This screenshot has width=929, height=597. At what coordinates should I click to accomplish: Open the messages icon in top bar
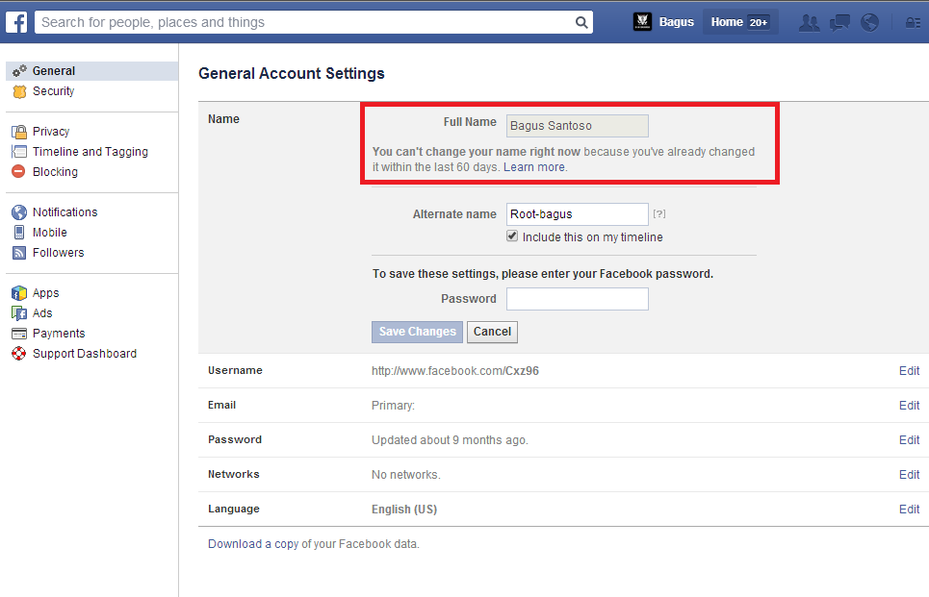pos(839,22)
